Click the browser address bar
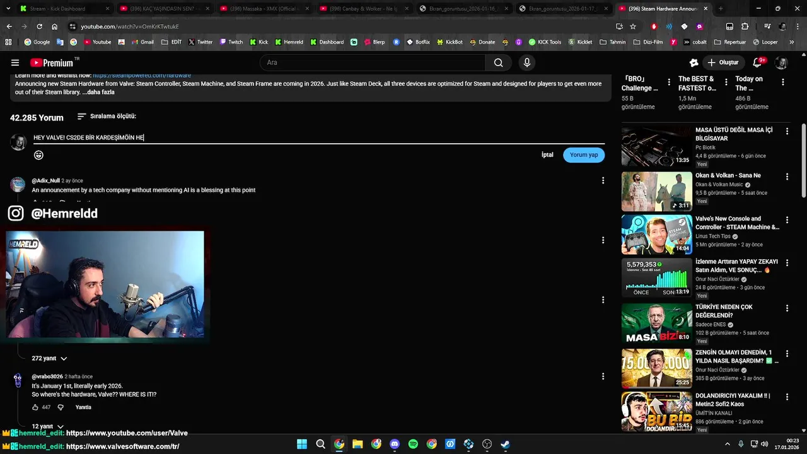 pos(340,26)
